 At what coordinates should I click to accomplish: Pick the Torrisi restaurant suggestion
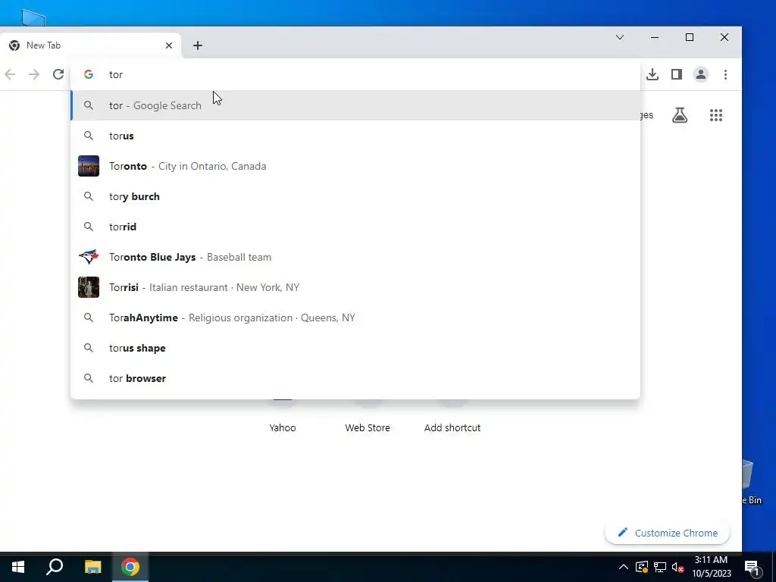point(355,287)
